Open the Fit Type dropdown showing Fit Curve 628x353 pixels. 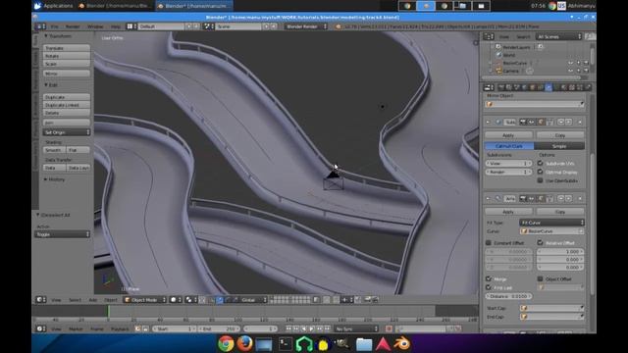[551, 223]
